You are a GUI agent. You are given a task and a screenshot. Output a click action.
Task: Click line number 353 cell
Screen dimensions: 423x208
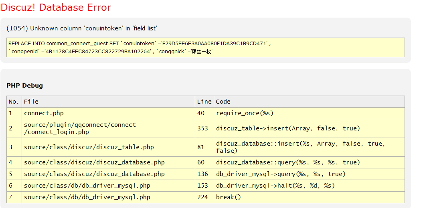[x=203, y=128]
